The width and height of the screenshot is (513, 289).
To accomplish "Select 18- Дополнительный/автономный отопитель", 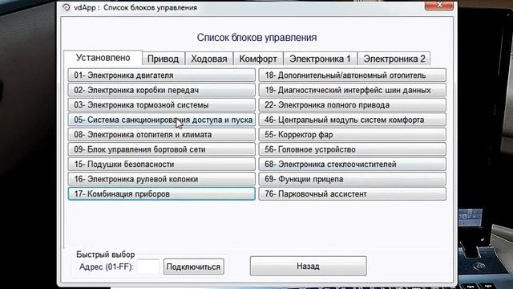I will [353, 75].
